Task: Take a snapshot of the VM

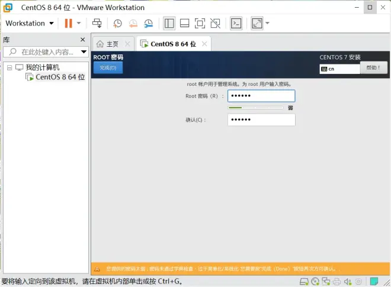Action: 117,23
